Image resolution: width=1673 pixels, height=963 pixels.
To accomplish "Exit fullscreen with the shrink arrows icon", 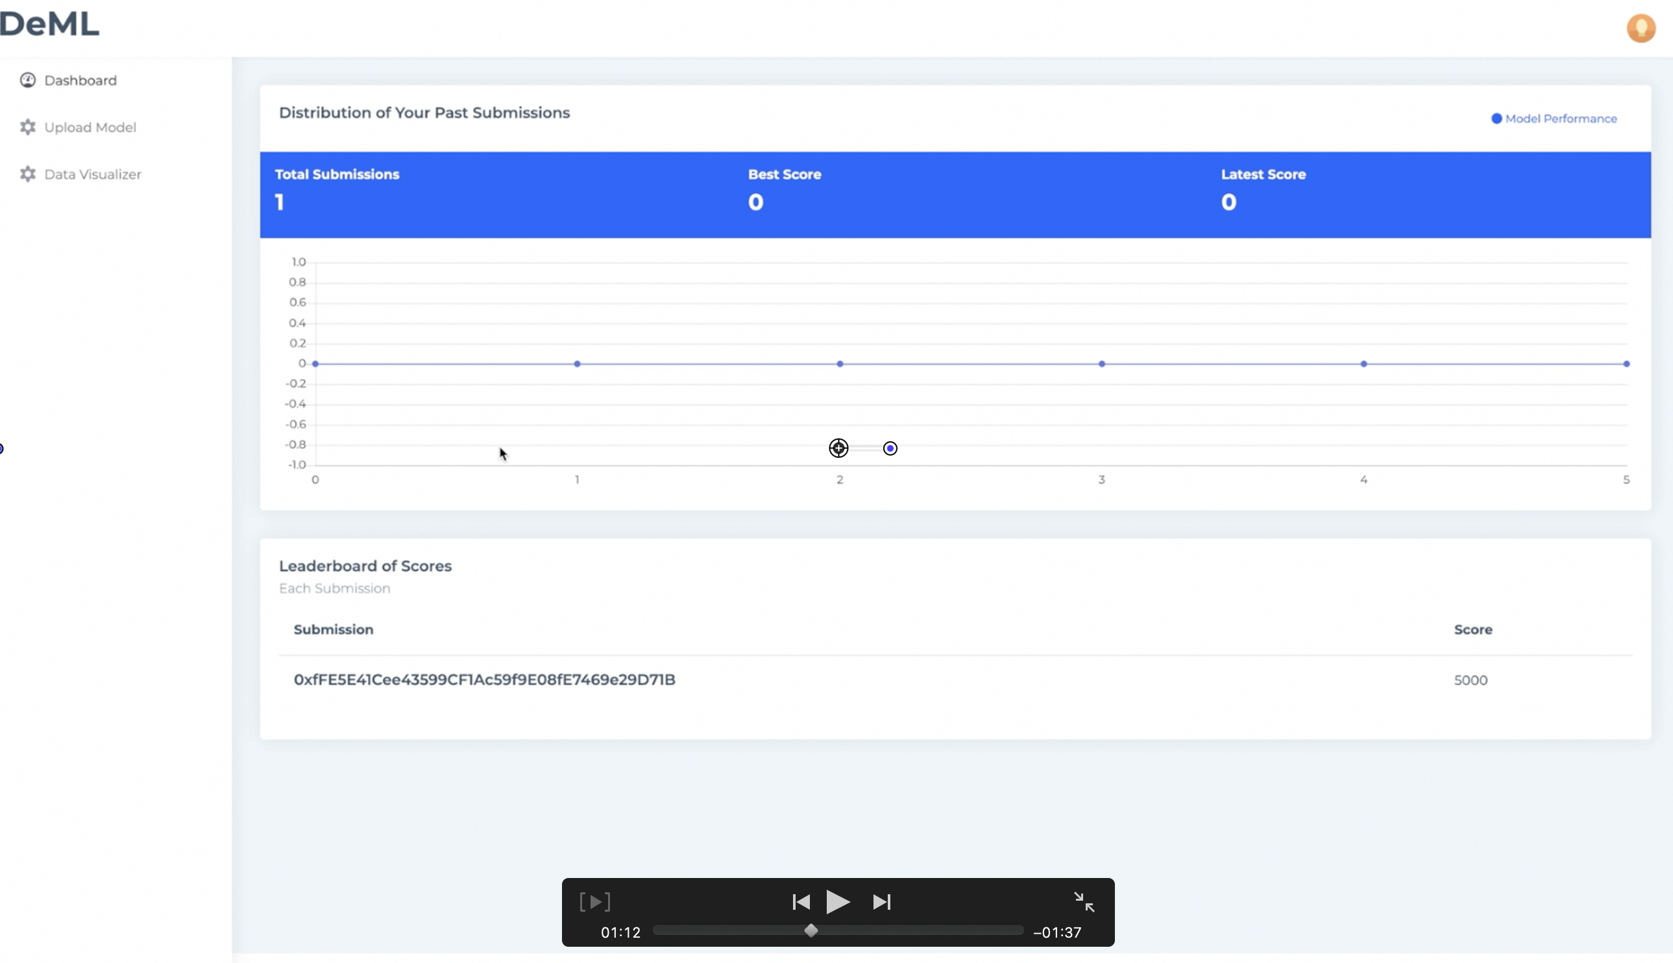I will (1083, 901).
